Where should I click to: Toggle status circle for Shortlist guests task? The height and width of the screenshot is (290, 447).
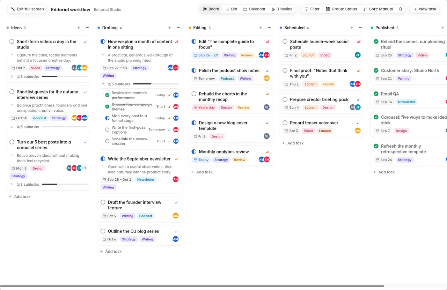[12, 92]
